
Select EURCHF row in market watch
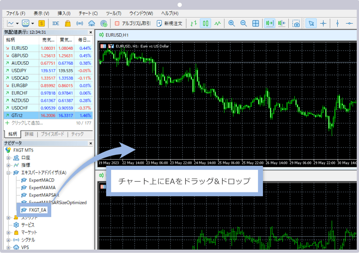pyautogui.click(x=48, y=93)
